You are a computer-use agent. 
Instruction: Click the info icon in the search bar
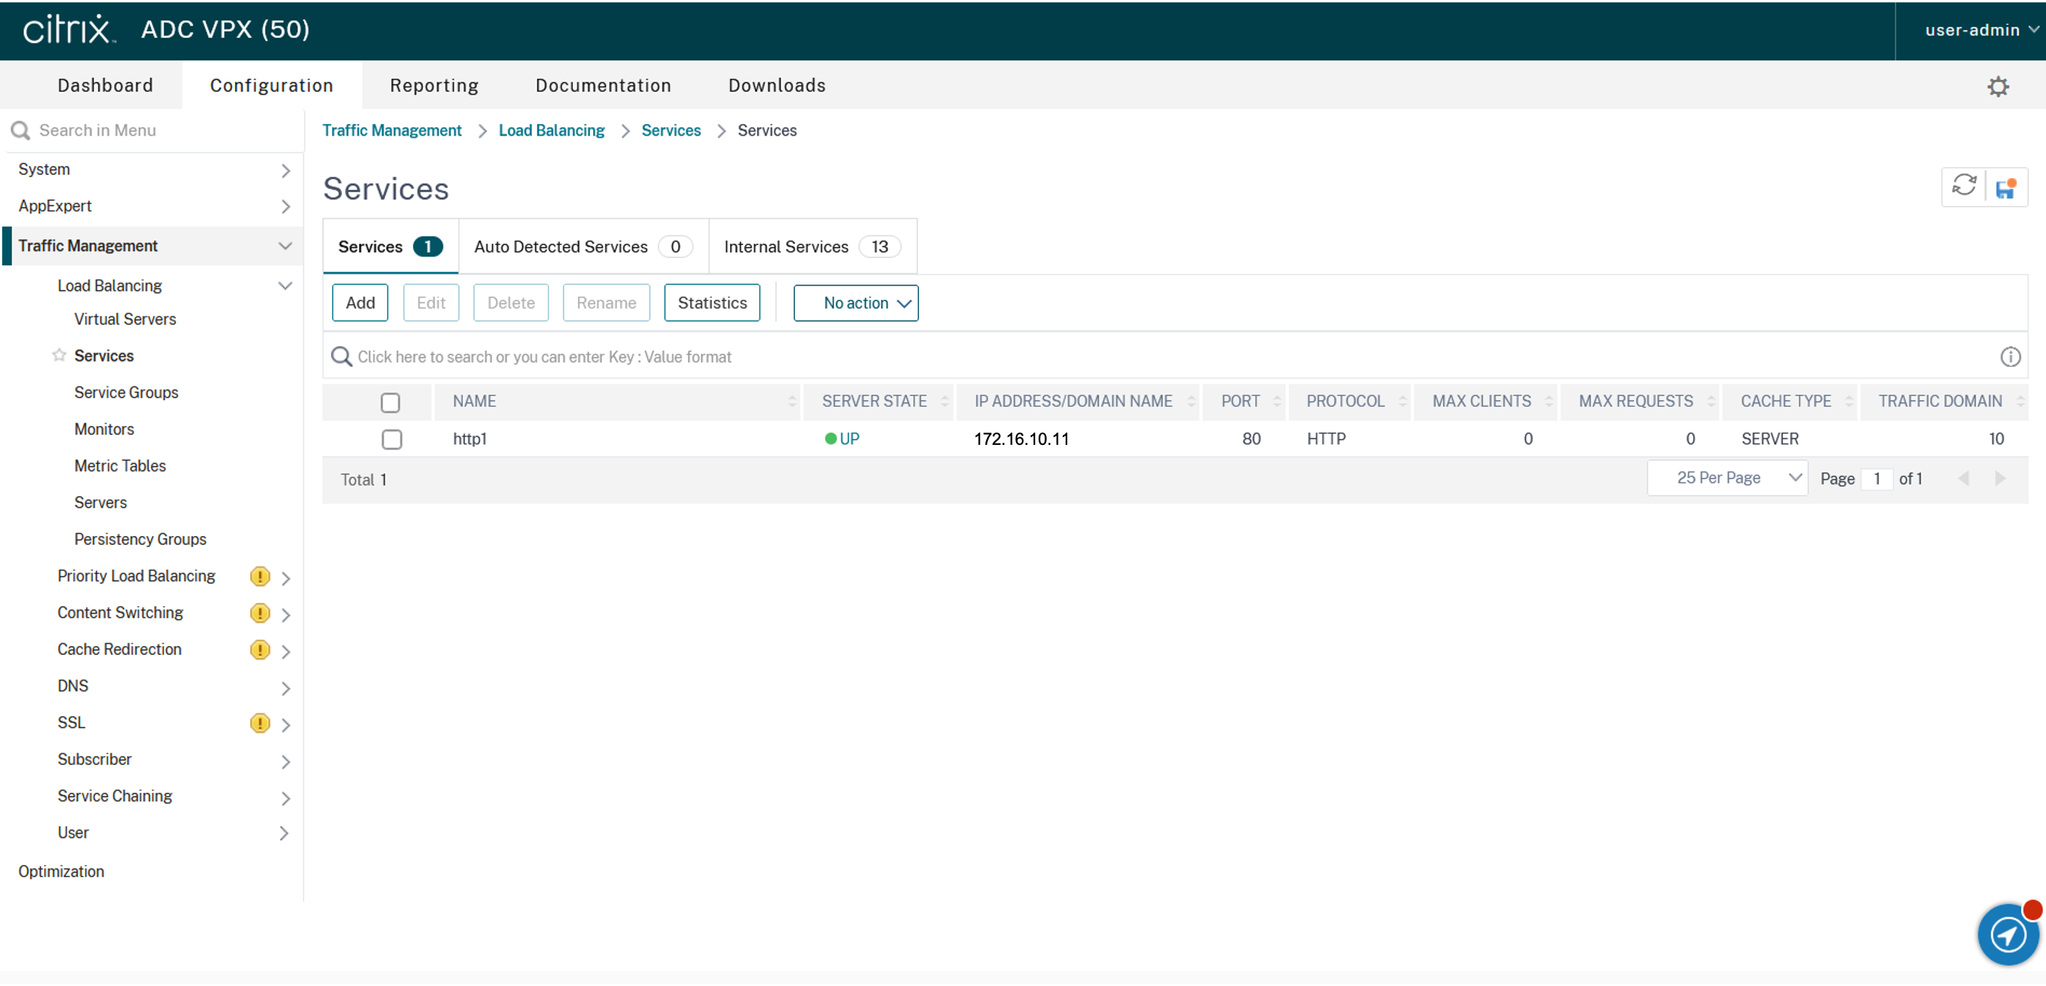click(2010, 357)
